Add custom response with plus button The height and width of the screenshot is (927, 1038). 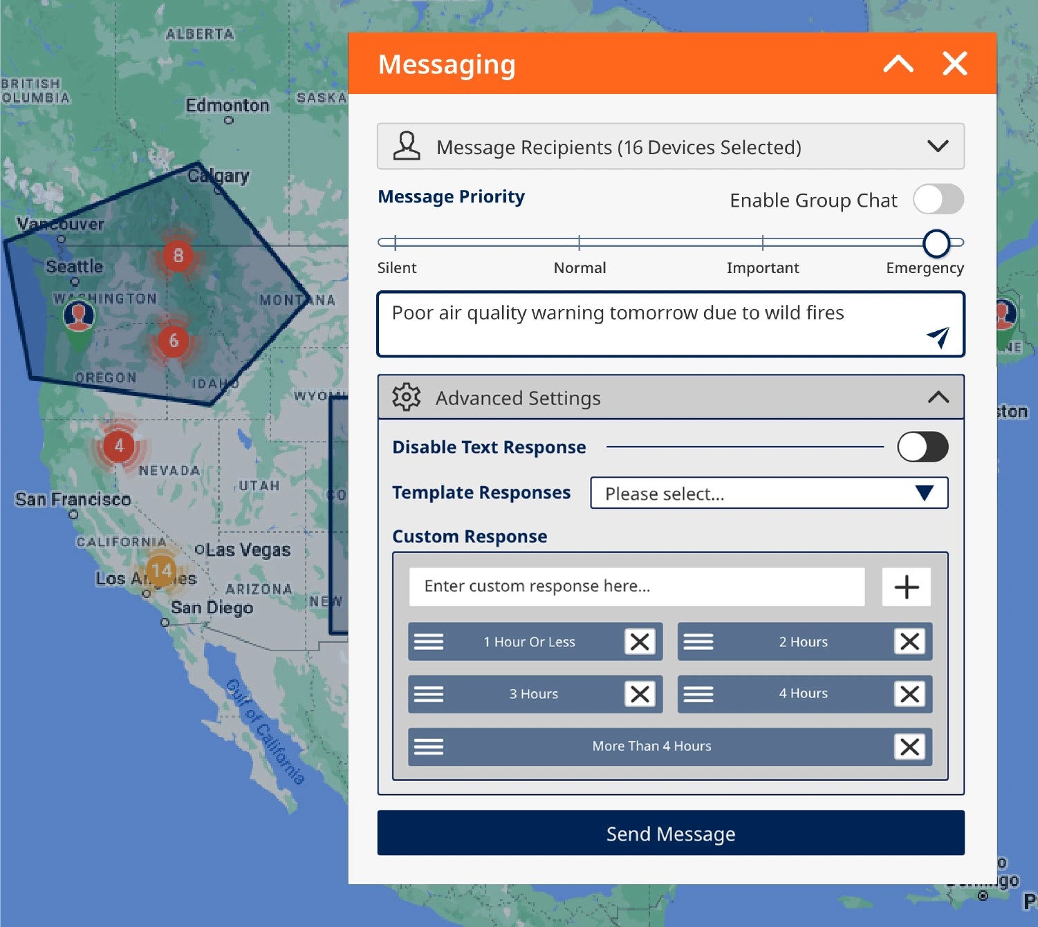click(907, 587)
